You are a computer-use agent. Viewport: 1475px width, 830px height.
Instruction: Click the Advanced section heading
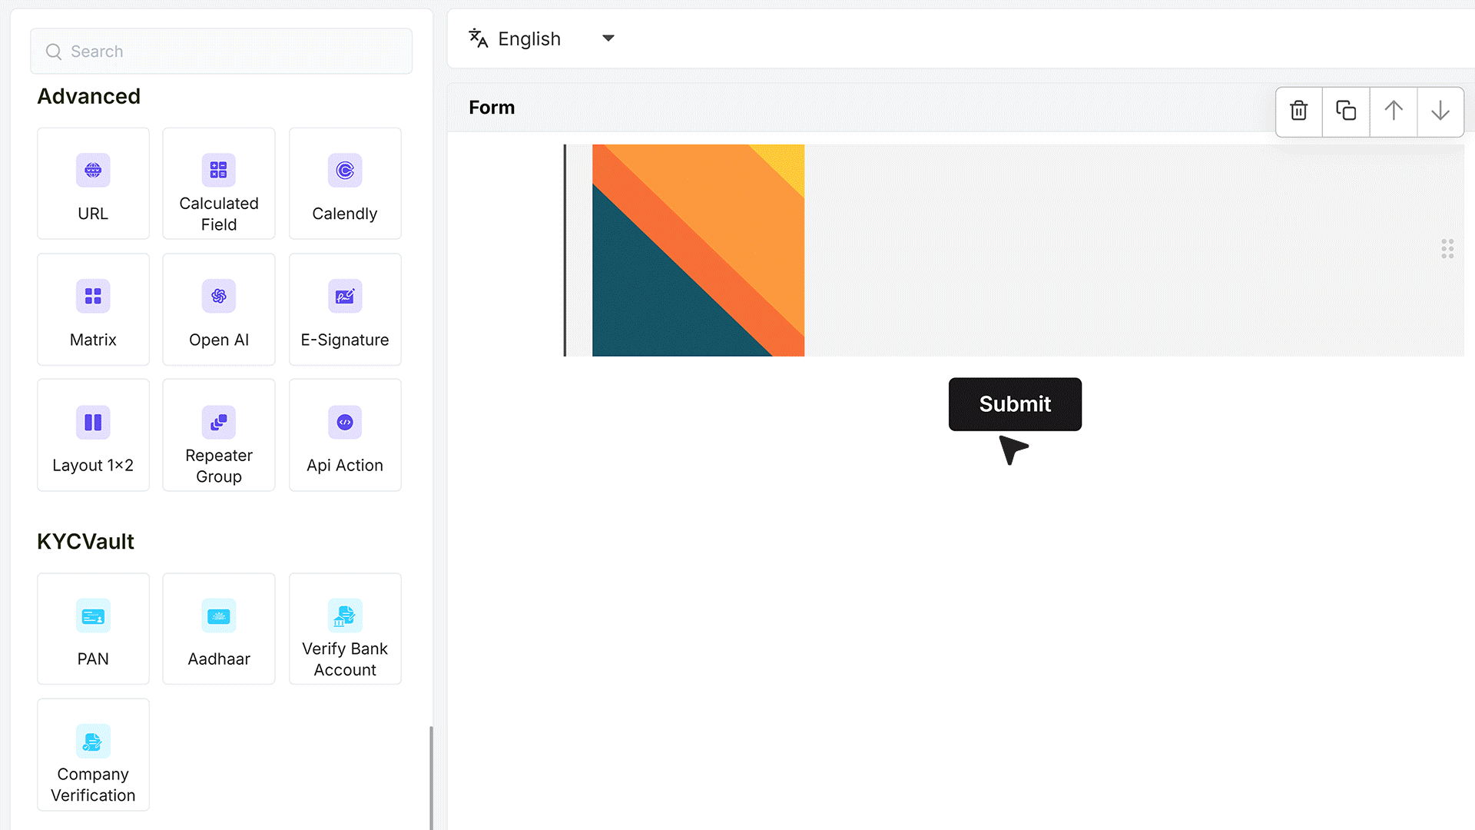[89, 96]
